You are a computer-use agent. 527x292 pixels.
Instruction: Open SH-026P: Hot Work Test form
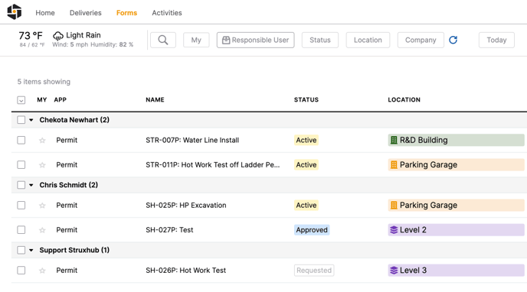tap(186, 270)
